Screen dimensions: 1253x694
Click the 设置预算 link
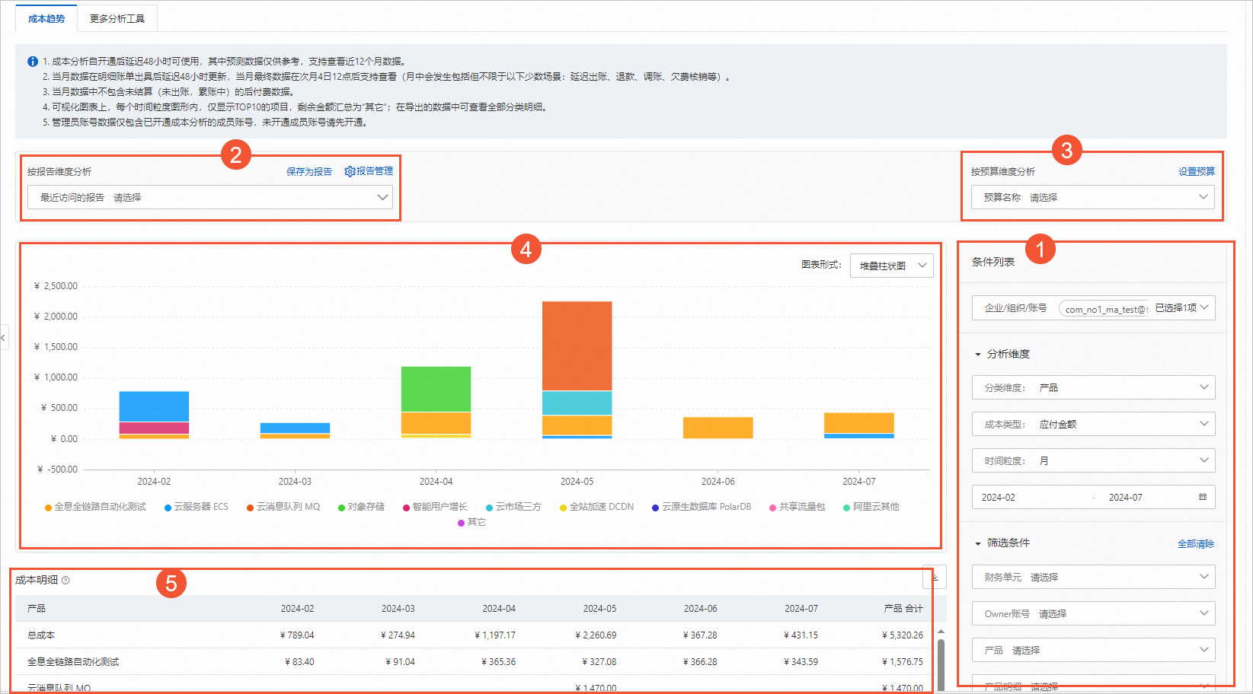pyautogui.click(x=1197, y=172)
